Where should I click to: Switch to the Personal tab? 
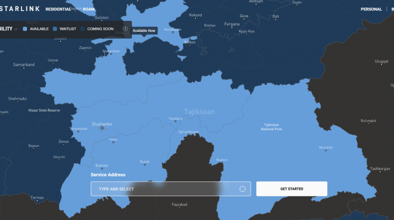tap(371, 9)
